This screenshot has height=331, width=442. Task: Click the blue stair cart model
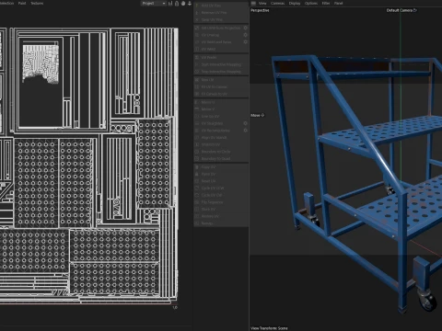[x=357, y=184]
